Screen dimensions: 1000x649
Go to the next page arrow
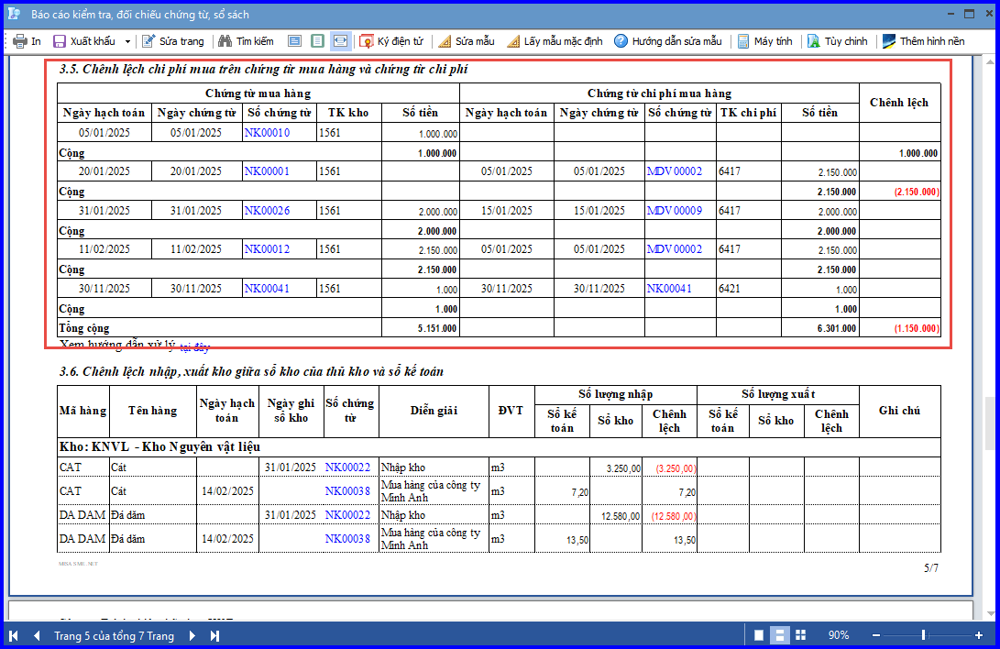(192, 635)
